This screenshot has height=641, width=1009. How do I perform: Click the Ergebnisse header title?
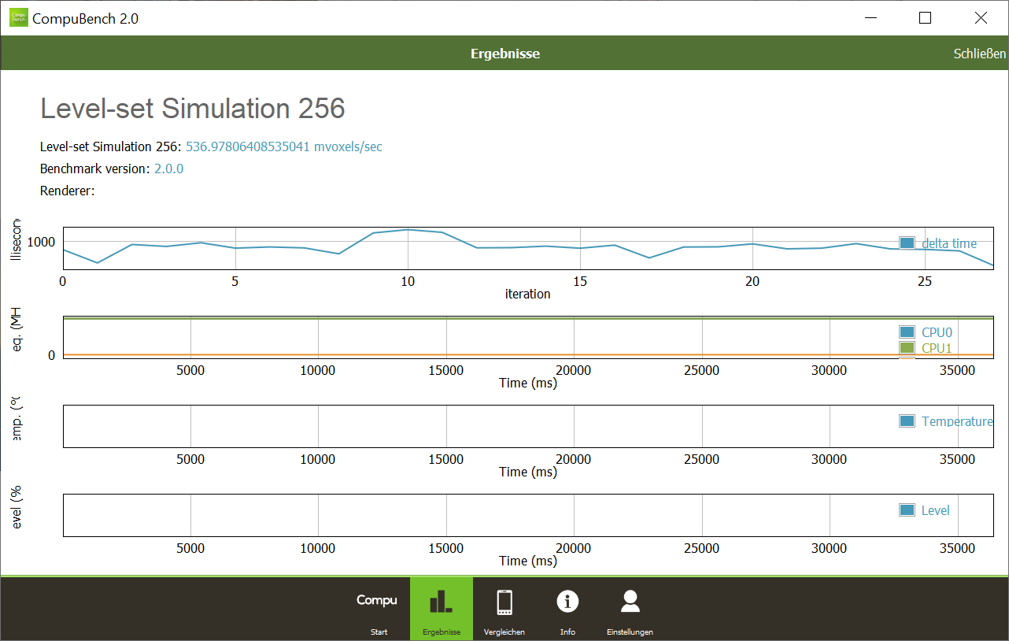pos(504,54)
